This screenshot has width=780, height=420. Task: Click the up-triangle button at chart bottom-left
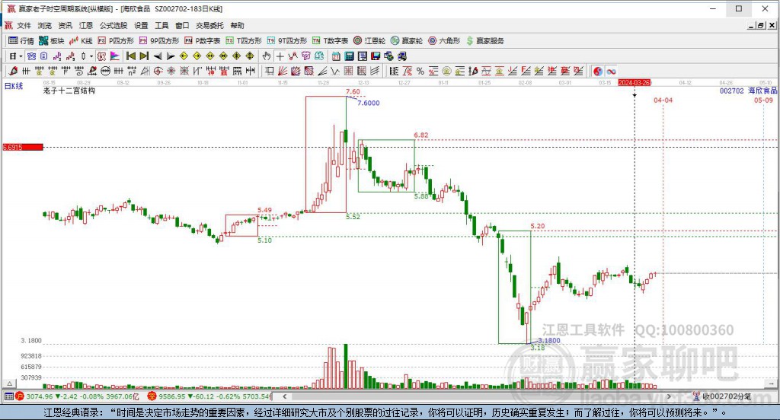pos(9,383)
